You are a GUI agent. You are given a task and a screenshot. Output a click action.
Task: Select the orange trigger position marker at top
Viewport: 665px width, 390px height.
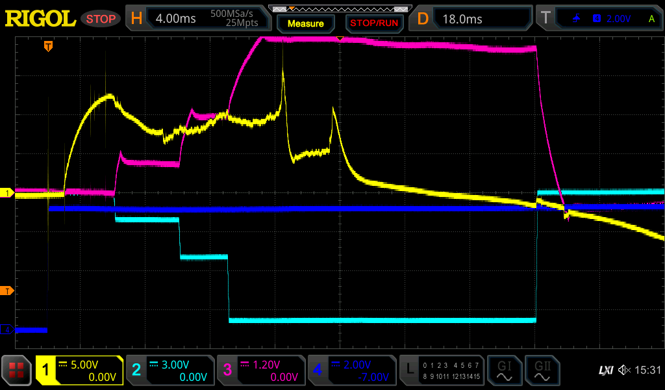(x=48, y=46)
